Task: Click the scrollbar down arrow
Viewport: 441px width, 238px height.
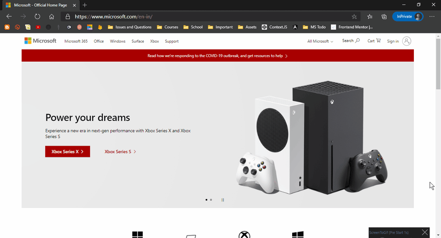Action: click(438, 235)
